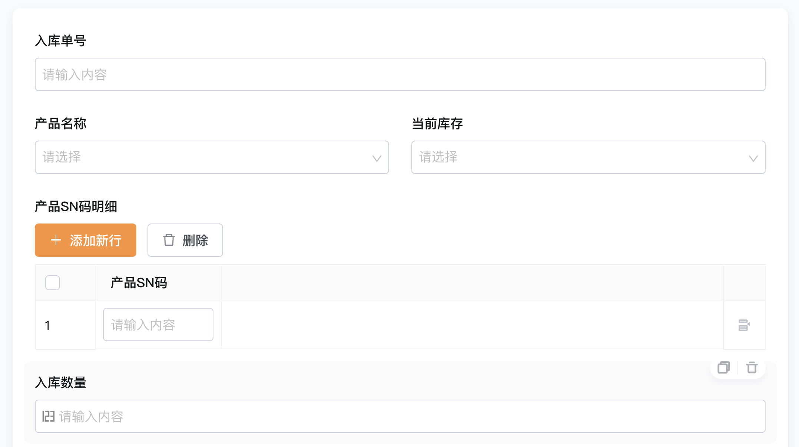
Task: Click the chevron arrow in 产品名称 field
Action: [377, 158]
